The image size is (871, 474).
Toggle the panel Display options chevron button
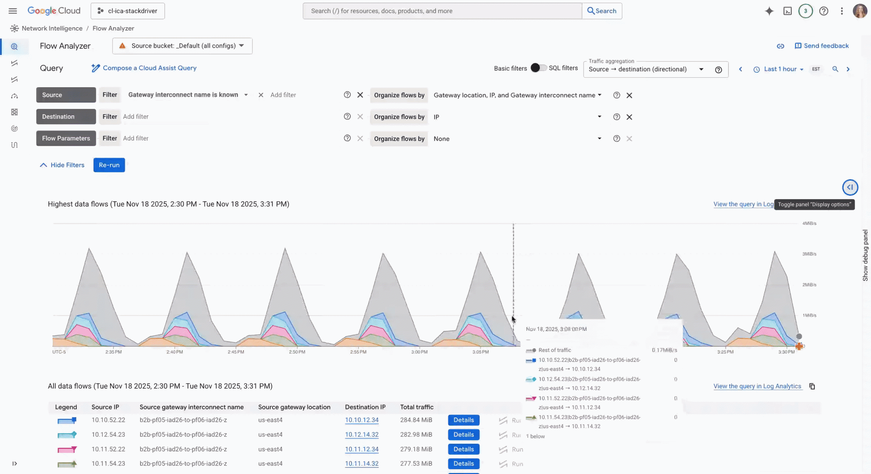[x=850, y=187]
